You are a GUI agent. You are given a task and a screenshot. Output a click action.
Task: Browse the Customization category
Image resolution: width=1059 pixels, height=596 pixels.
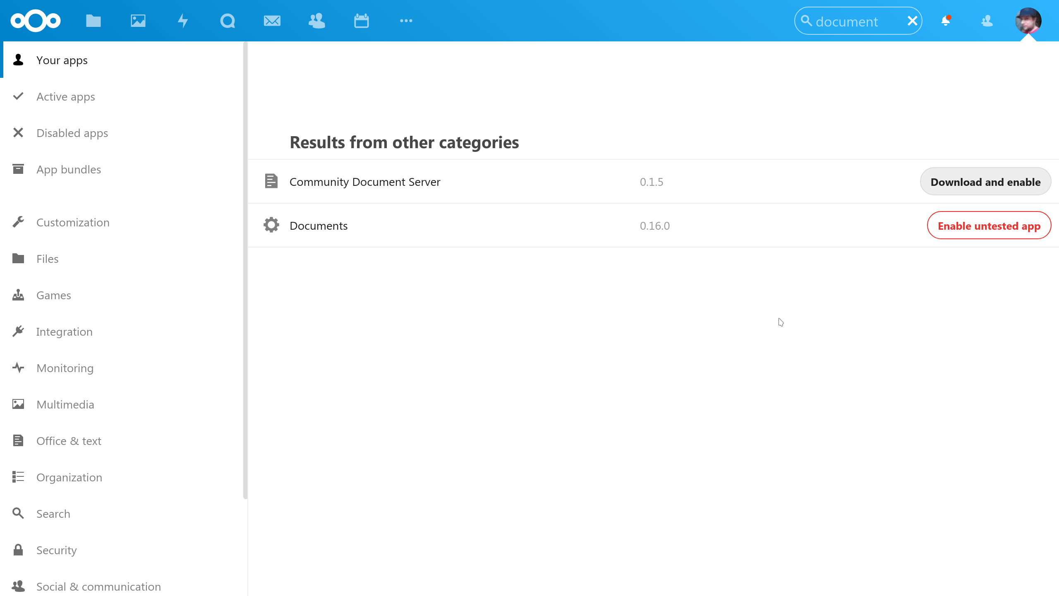pos(123,222)
